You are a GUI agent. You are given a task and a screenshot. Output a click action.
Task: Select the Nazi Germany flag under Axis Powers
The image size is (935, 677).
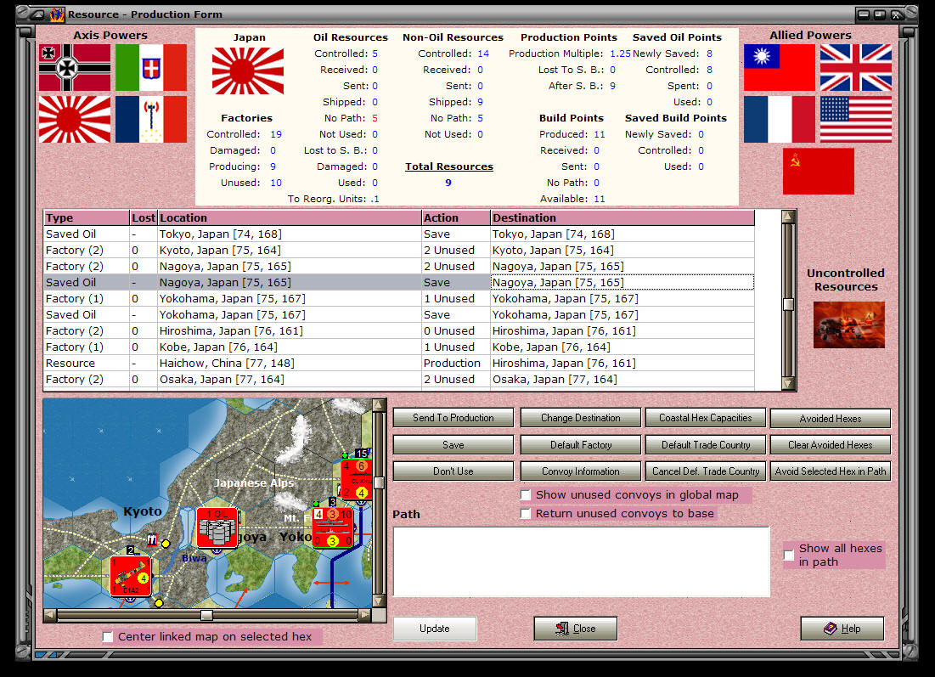pyautogui.click(x=73, y=67)
